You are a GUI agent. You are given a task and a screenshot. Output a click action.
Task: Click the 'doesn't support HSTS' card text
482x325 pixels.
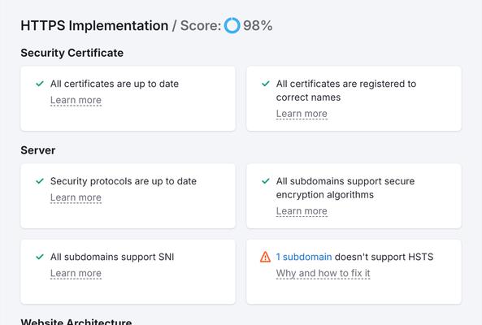[384, 257]
